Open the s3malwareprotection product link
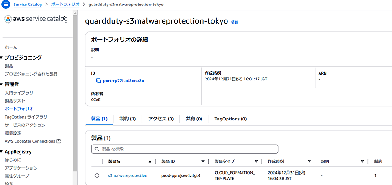392x185 pixels. point(128,175)
